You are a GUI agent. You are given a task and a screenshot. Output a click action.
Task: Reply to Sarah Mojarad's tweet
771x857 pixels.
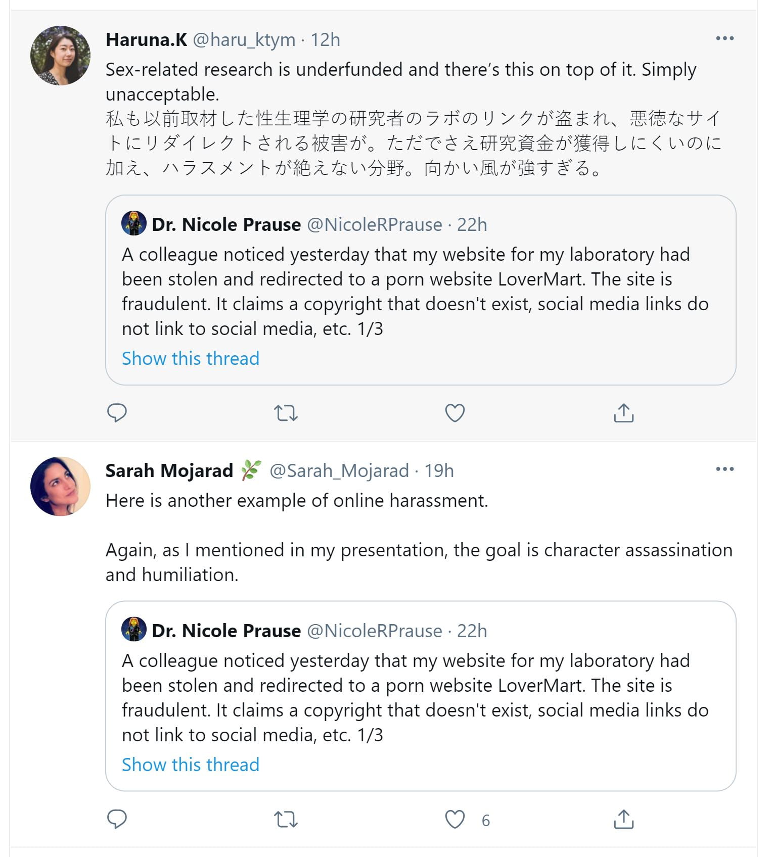tap(117, 819)
